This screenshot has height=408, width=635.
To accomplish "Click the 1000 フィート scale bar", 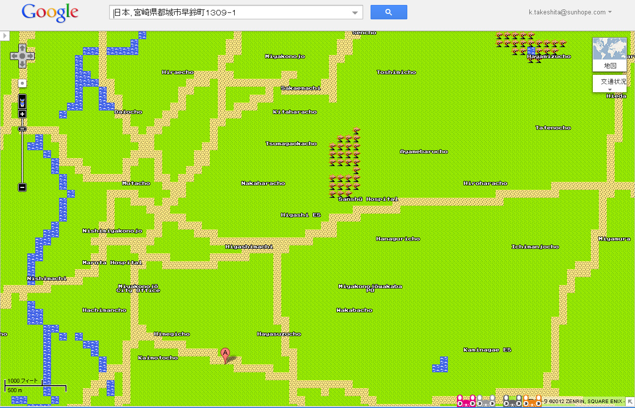I will click(x=35, y=385).
